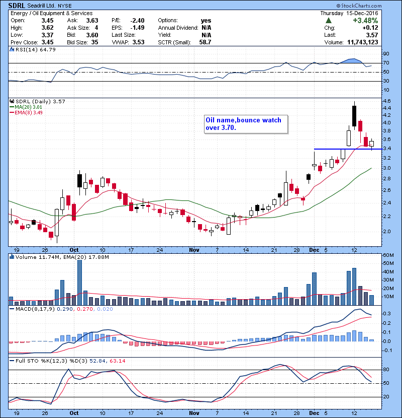Click the tallest volume bar in early October
The image size is (402, 418).
(79, 283)
